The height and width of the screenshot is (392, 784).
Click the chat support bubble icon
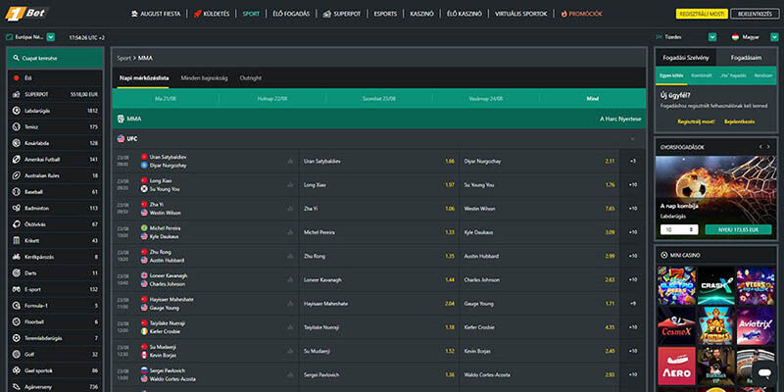(763, 372)
